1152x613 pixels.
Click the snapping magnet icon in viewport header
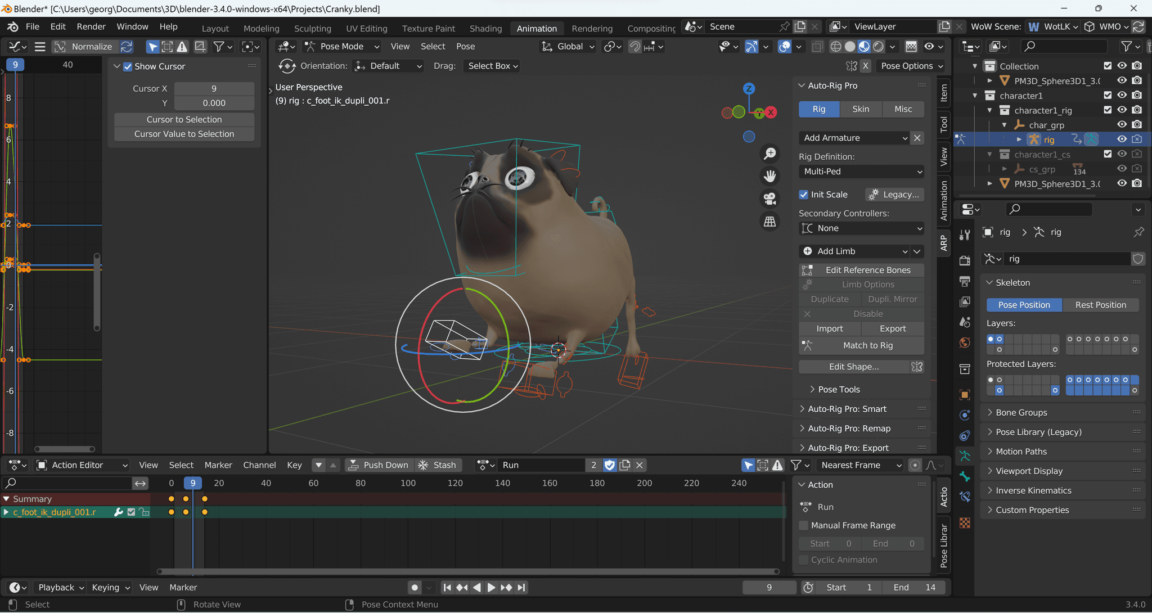(x=634, y=47)
